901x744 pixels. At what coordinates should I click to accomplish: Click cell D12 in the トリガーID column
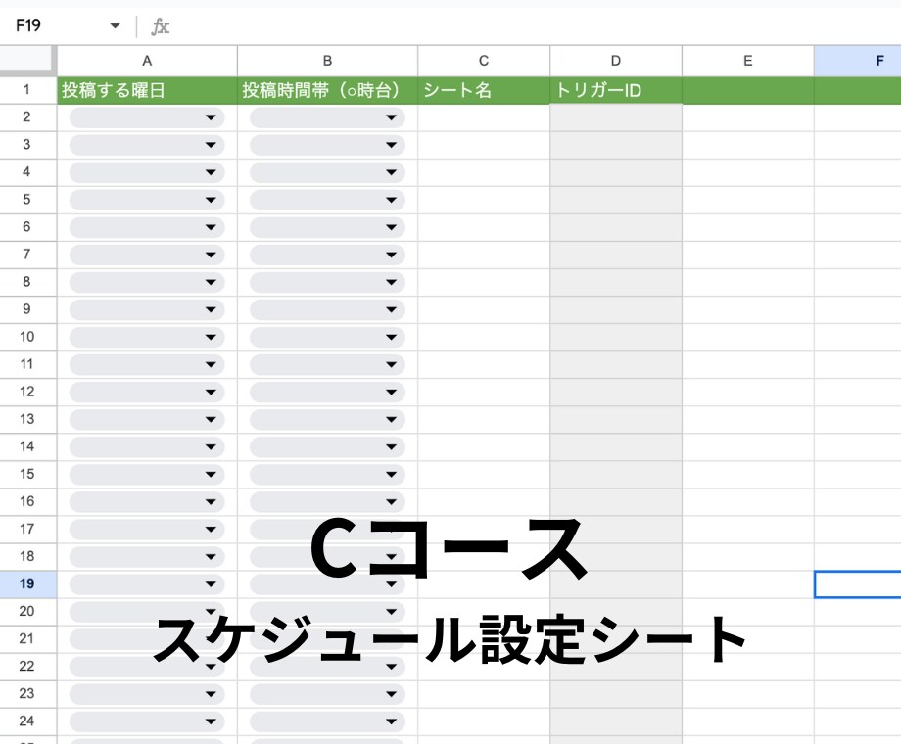pyautogui.click(x=616, y=392)
